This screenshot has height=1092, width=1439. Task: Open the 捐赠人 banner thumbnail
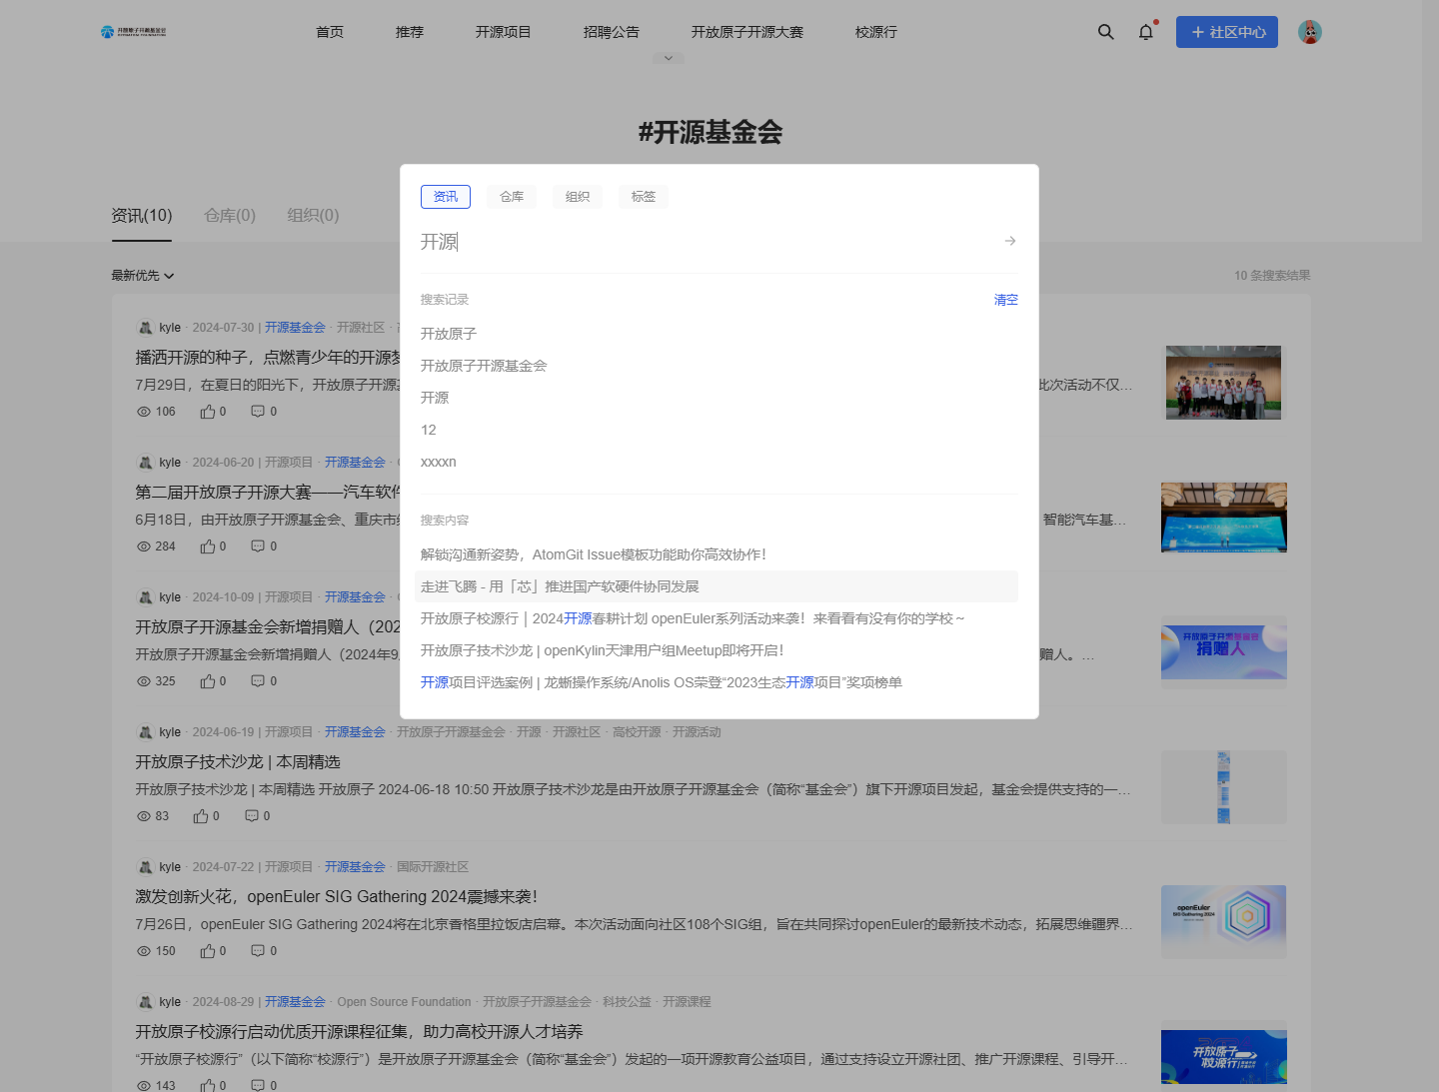pos(1224,652)
